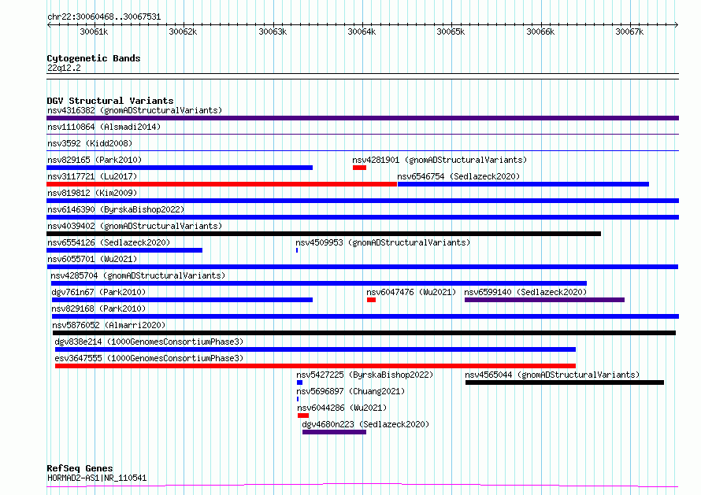Select the tiny blue nsv4509953 marker

[x=297, y=250]
